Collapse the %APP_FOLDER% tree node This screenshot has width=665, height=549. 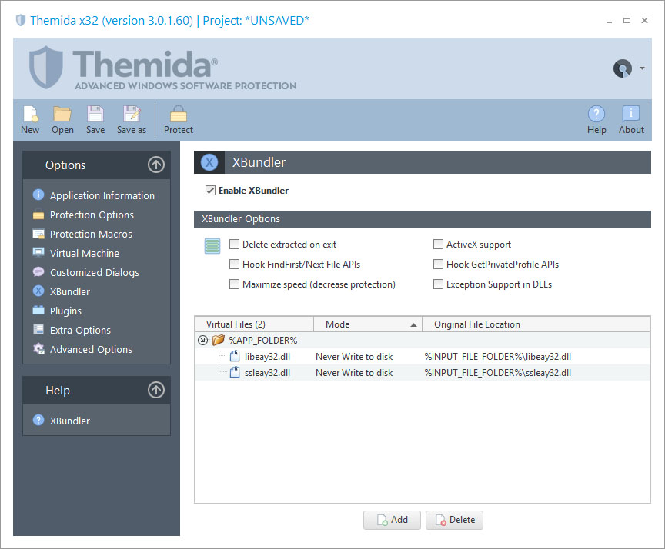(202, 340)
